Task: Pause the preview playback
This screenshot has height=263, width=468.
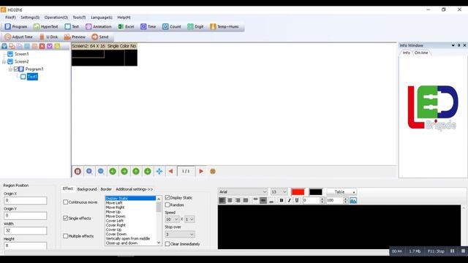Action: [x=78, y=171]
